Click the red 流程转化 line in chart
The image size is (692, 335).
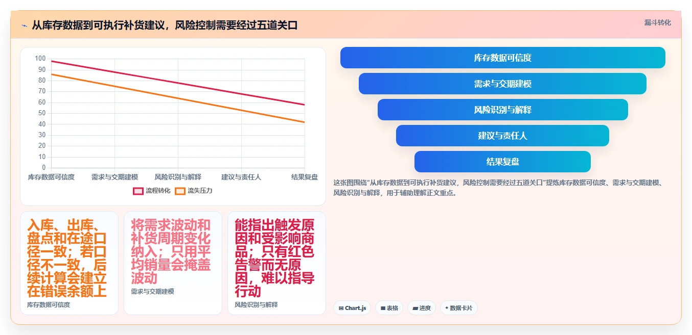click(178, 83)
